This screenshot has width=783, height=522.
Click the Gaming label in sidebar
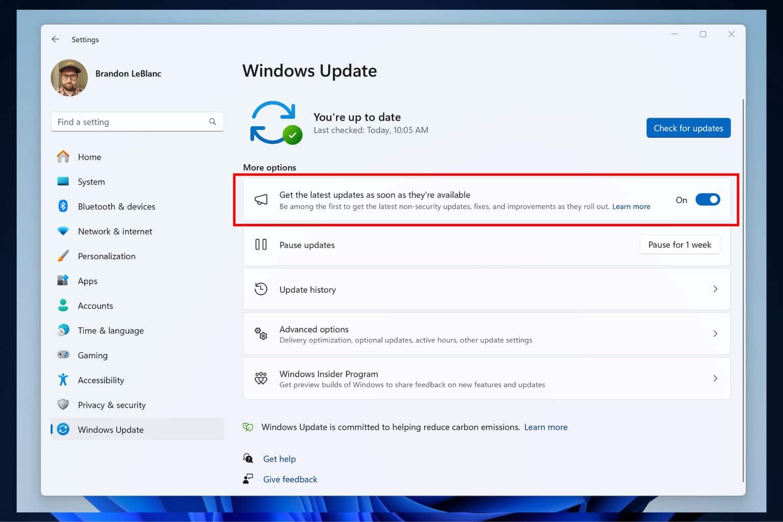pos(93,355)
